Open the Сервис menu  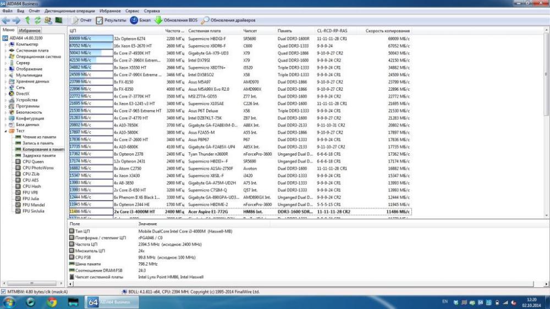tap(132, 11)
